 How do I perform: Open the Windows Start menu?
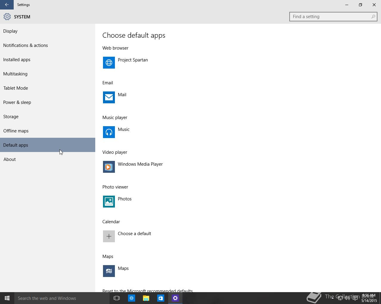[7, 298]
